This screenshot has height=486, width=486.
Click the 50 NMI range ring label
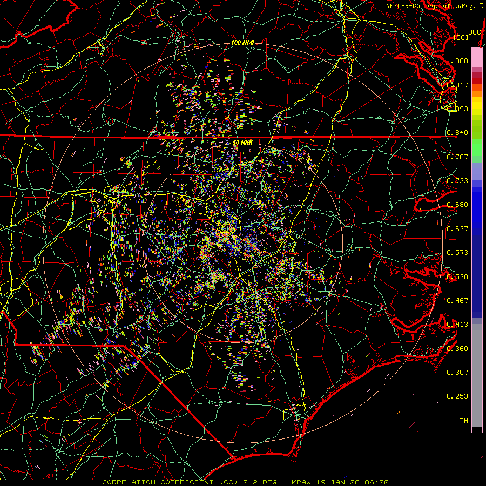point(242,143)
